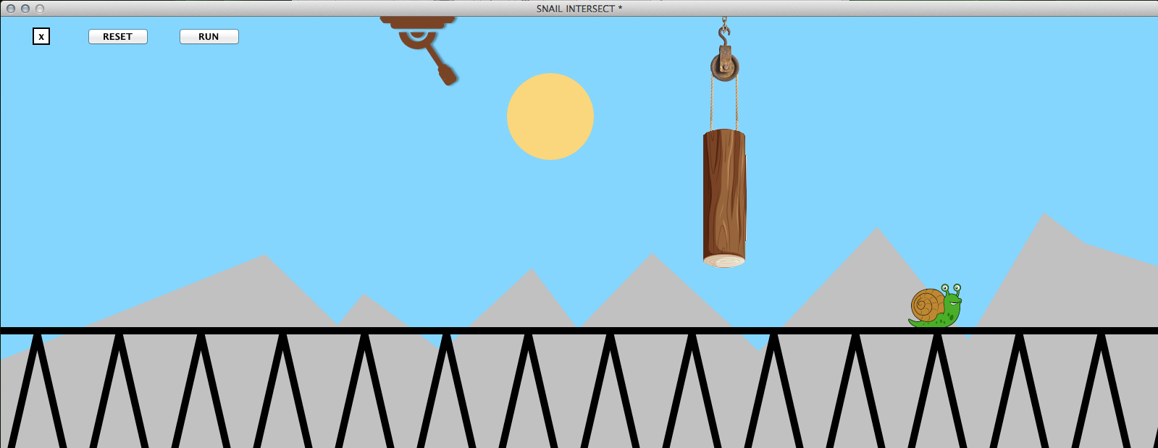Click the metal hook above the pulley

(x=723, y=32)
